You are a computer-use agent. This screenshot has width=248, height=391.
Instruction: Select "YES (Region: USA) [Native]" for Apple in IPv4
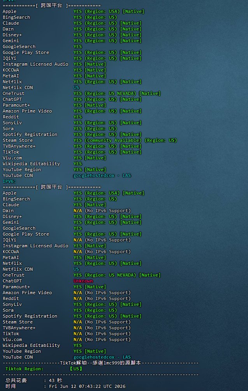coord(109,11)
